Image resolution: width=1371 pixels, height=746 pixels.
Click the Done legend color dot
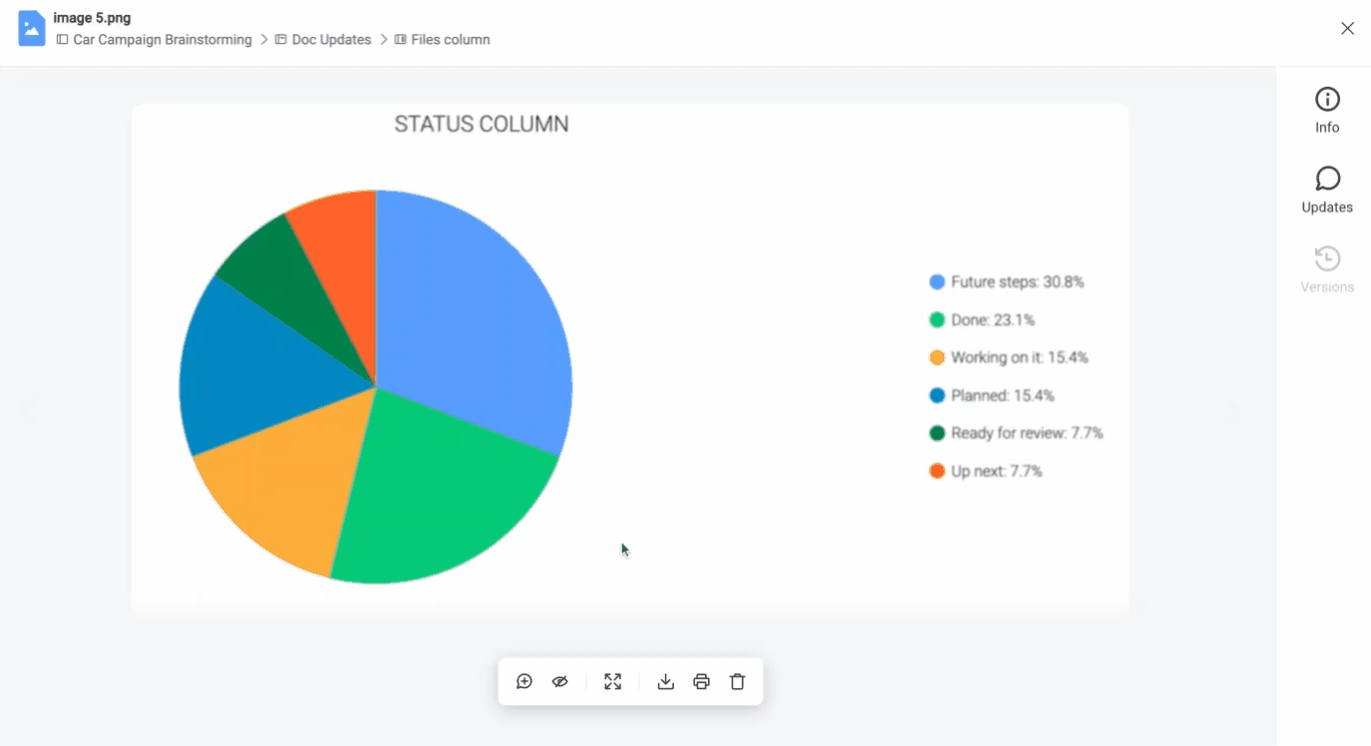(x=937, y=320)
